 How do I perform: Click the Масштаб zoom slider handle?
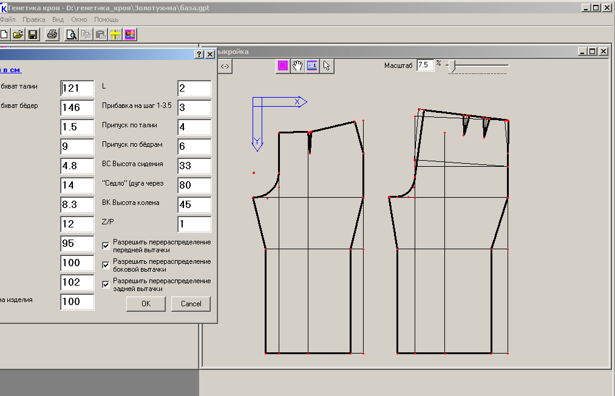point(452,65)
